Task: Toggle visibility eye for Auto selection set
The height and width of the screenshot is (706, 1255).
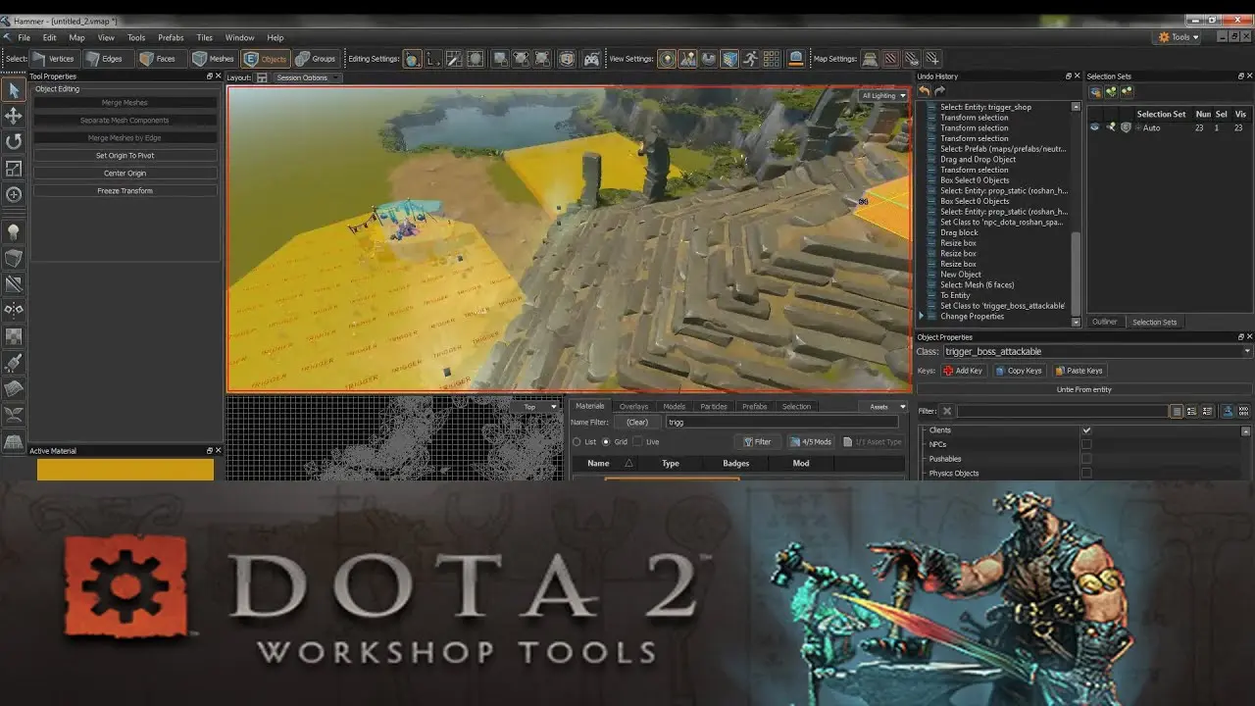Action: coord(1095,127)
